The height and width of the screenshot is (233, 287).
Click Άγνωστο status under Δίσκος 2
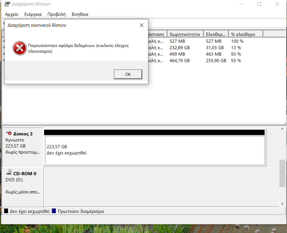15,140
